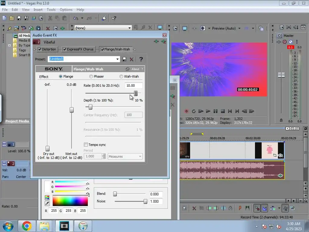
Task: Go to the project start in the transport
Action: click(230, 111)
